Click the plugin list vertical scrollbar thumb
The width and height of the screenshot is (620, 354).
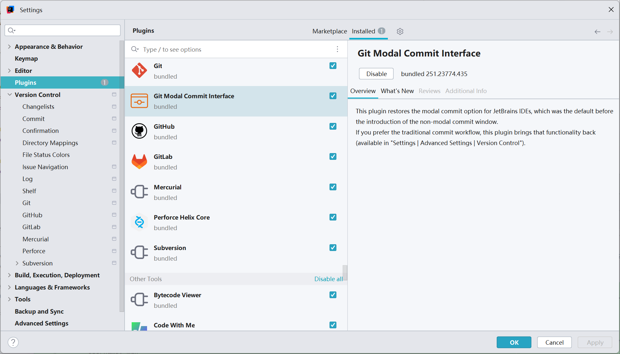point(345,272)
